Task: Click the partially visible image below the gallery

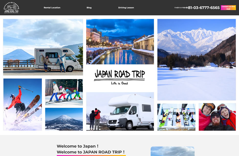Action: pyautogui.click(x=172, y=151)
